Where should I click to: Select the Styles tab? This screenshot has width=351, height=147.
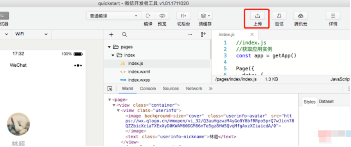pos(309,102)
